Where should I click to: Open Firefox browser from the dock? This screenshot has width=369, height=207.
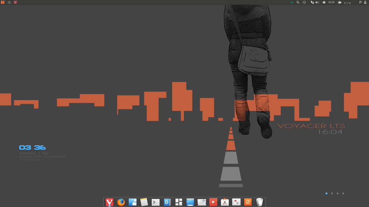coord(121,202)
